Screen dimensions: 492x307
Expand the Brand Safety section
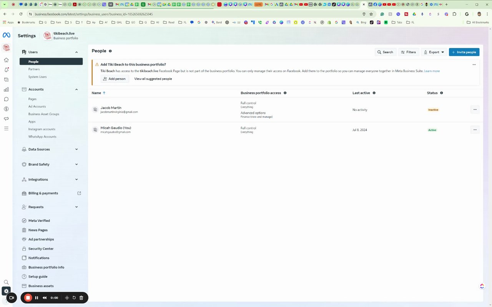76,164
